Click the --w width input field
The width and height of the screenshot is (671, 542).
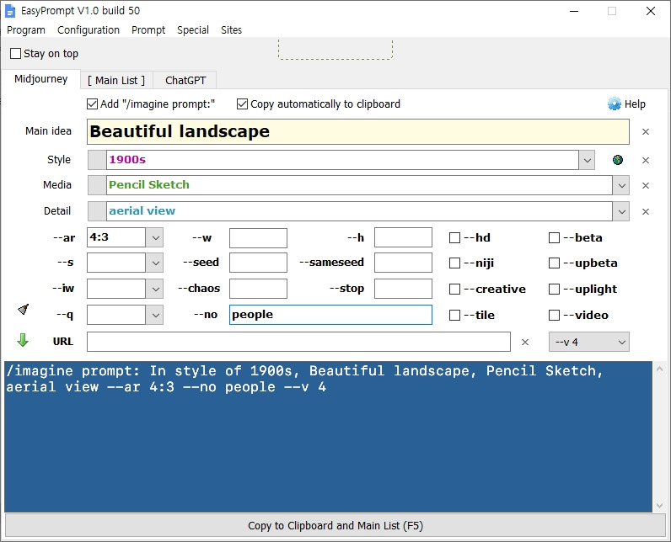(258, 238)
